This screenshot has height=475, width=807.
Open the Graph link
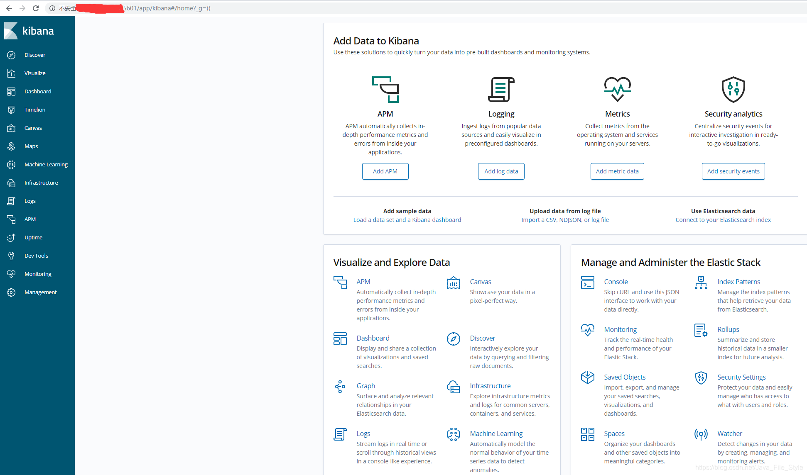[x=366, y=386]
